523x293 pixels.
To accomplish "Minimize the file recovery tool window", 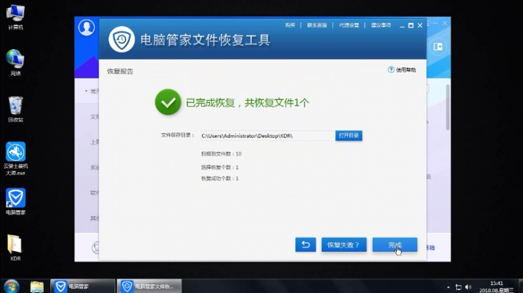I will coord(402,26).
